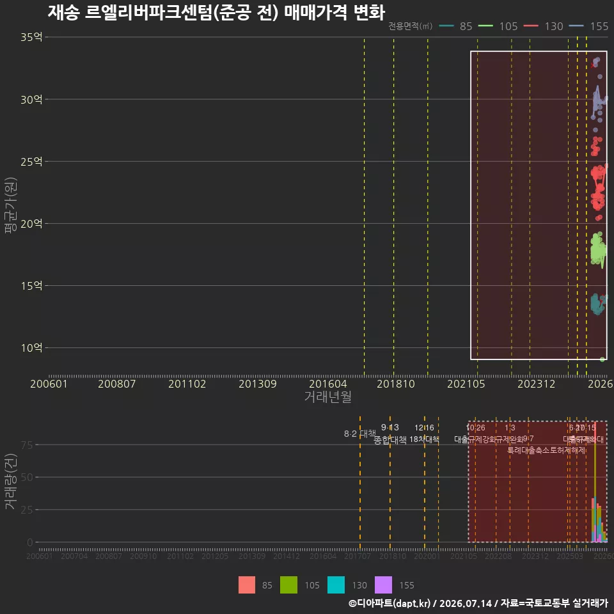Click the 75 label on volume axis
Screen dimensions: 614x614
point(27,445)
